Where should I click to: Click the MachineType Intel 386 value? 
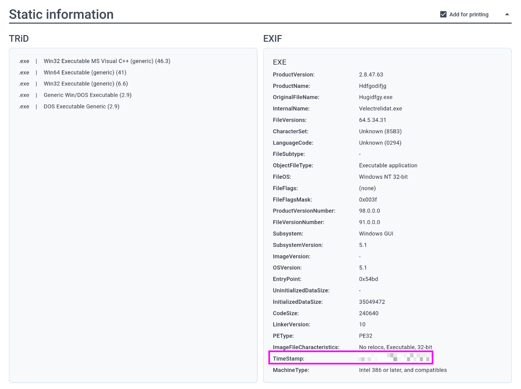point(403,370)
